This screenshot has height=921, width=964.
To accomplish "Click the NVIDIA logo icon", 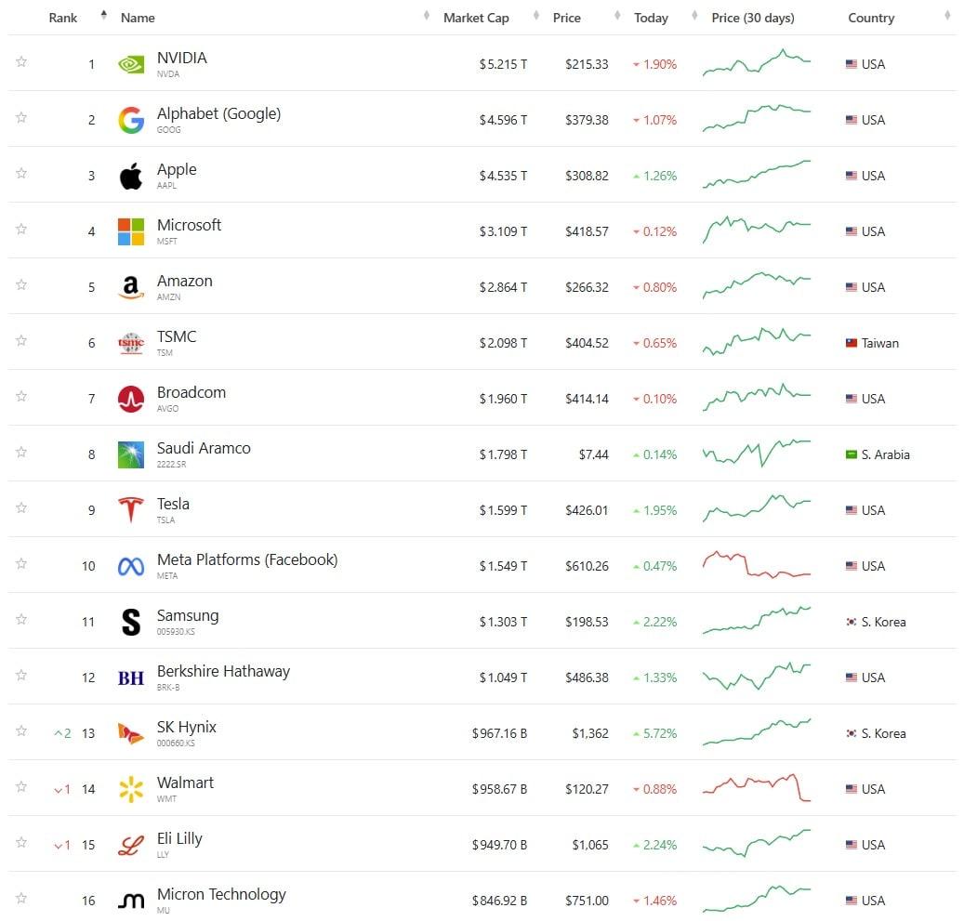I will (131, 64).
